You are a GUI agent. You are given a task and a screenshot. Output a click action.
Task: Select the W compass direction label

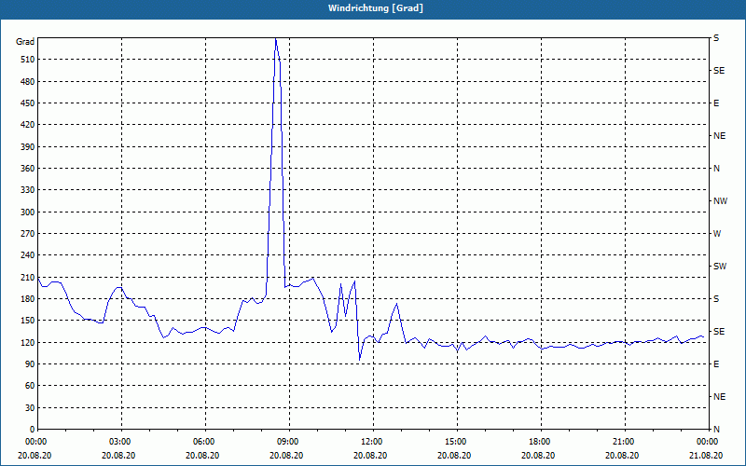[x=717, y=234]
